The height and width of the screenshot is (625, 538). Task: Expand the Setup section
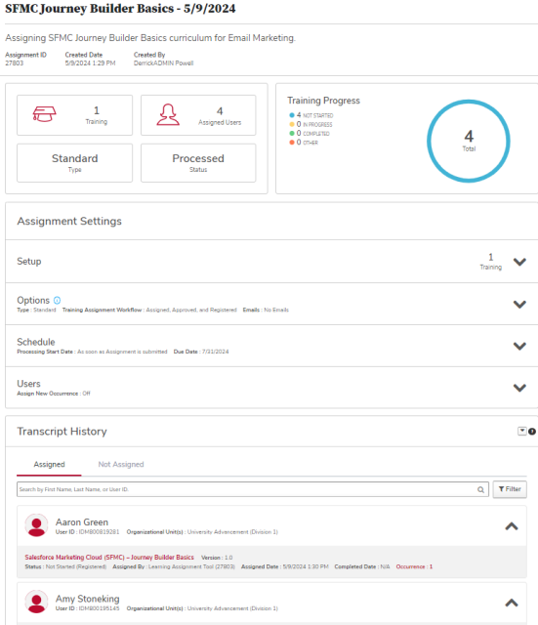[x=519, y=262]
